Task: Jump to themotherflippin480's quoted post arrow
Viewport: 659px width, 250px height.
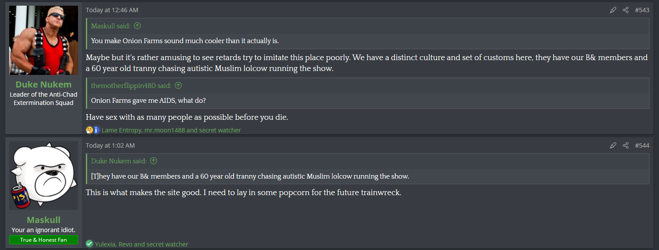Action: pos(178,86)
